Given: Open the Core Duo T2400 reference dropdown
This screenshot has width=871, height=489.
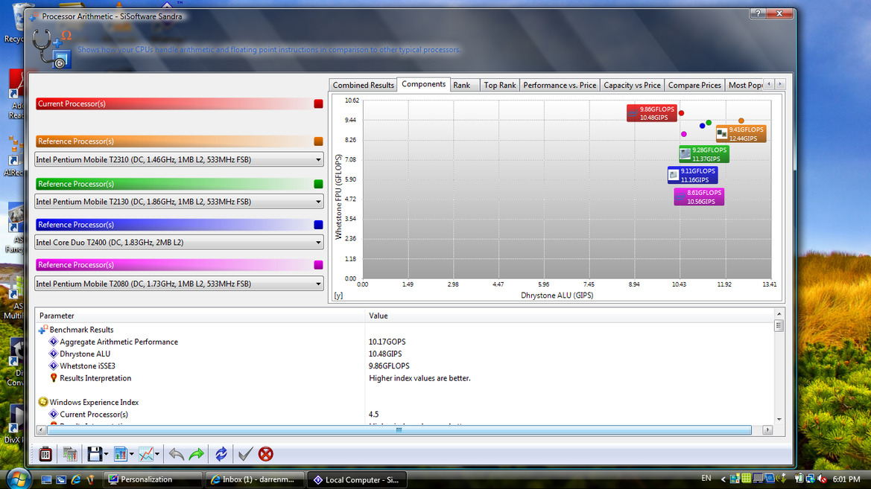Looking at the screenshot, I should pyautogui.click(x=179, y=243).
